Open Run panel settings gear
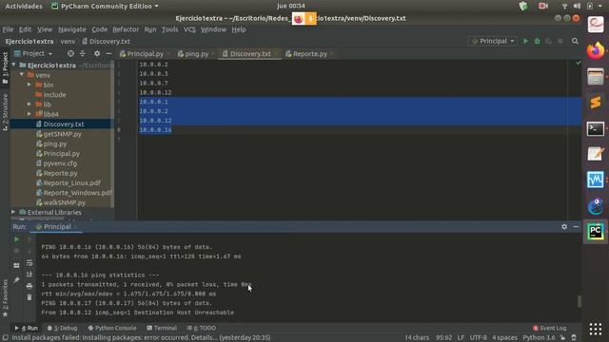The height and width of the screenshot is (342, 609). 564,226
